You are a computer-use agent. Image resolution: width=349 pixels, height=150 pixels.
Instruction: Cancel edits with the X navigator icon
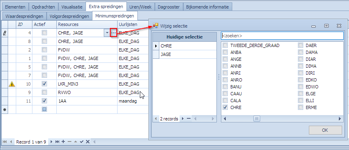pyautogui.click(x=88, y=142)
